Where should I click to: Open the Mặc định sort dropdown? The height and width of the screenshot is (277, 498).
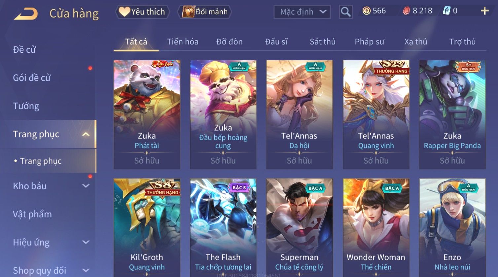302,12
